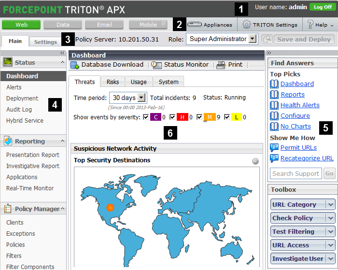Click the view pending changes icon beside Save and Deploy
This screenshot has width=338, height=270.
point(267,39)
